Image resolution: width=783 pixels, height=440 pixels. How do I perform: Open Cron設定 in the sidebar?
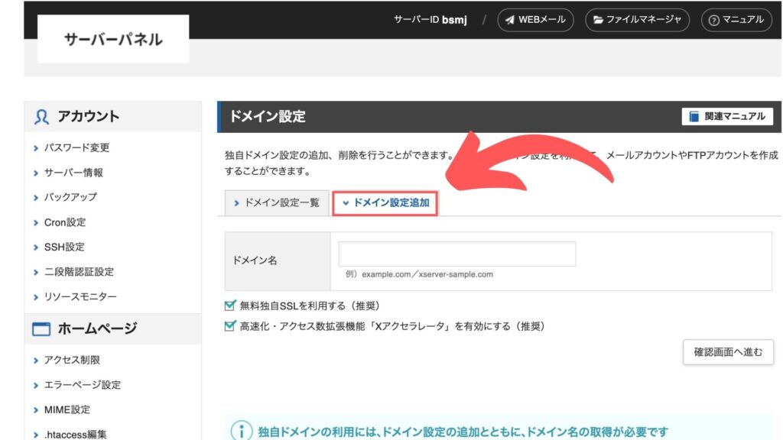coord(65,222)
